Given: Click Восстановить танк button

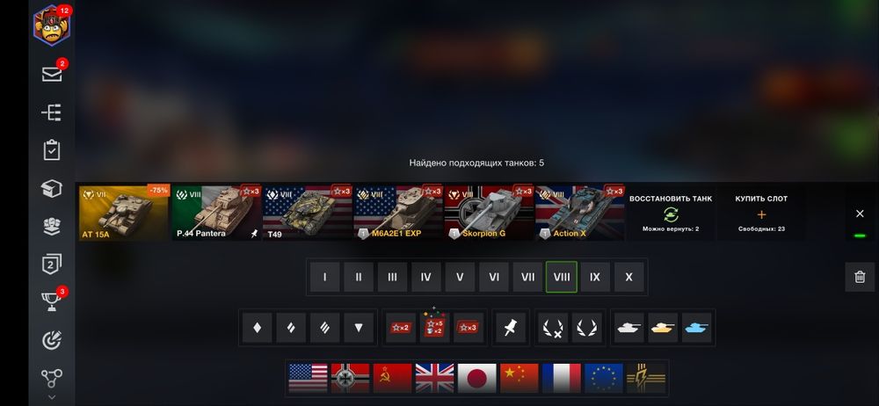Looking at the screenshot, I should (x=671, y=214).
